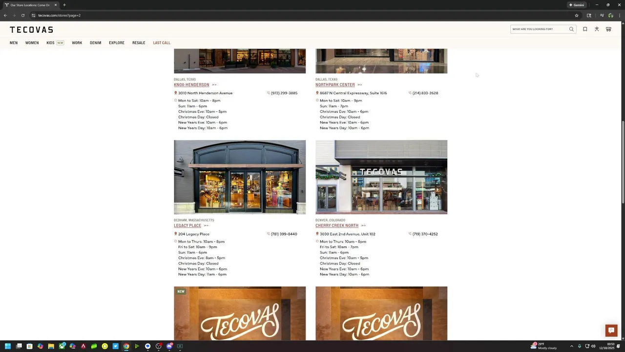Close the Our Store Locations tab
This screenshot has height=352, width=625.
pyautogui.click(x=56, y=5)
